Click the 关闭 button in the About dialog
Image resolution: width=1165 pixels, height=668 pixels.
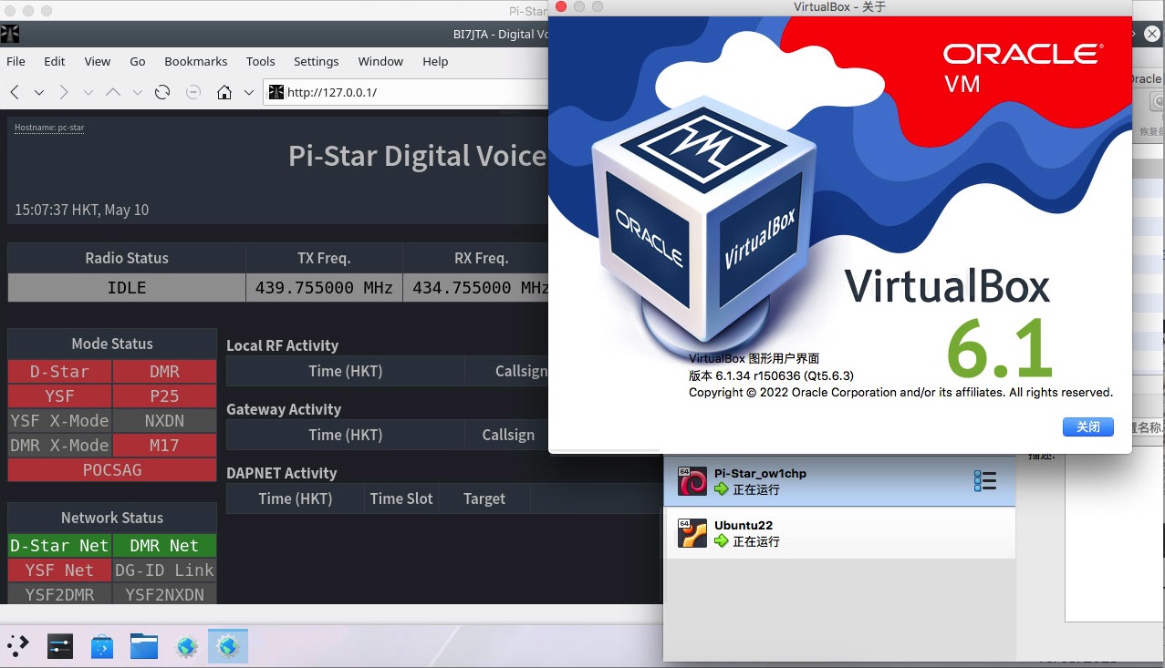(x=1088, y=426)
